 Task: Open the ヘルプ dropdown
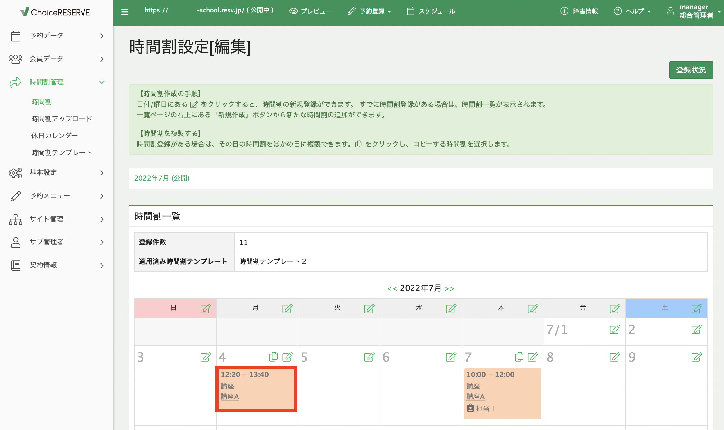click(632, 11)
